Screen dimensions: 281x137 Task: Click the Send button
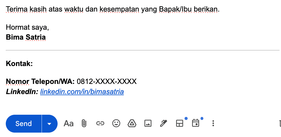(24, 124)
